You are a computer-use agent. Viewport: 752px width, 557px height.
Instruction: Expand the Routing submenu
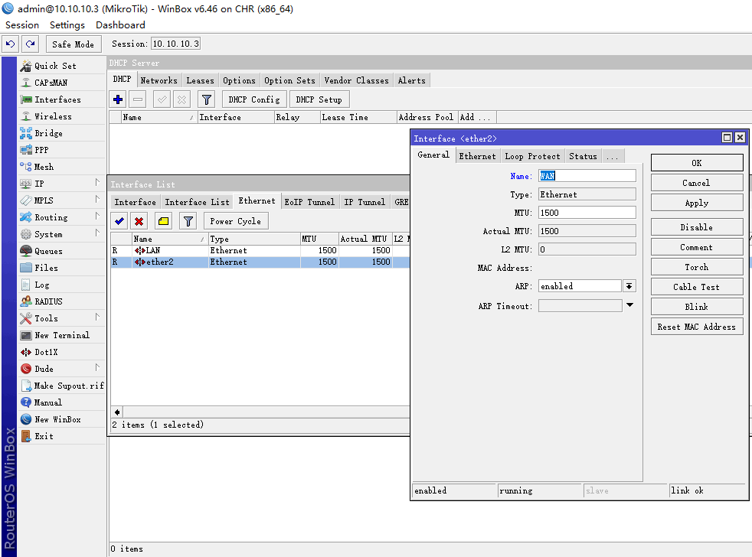click(x=60, y=217)
